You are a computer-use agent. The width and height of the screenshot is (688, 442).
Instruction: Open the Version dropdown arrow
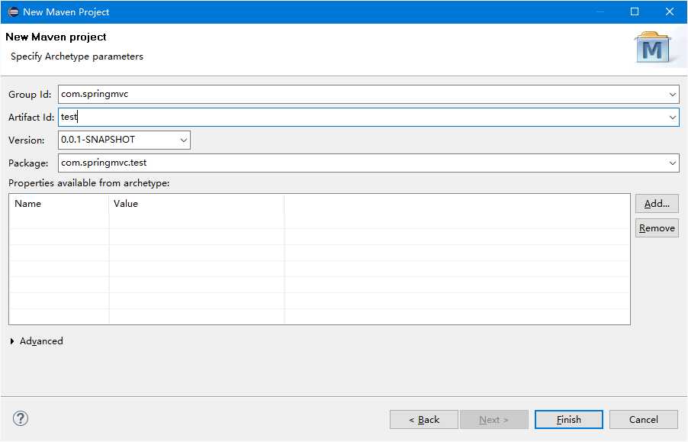[x=183, y=140]
